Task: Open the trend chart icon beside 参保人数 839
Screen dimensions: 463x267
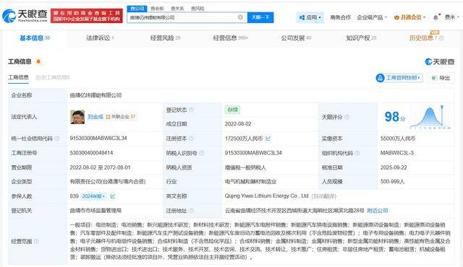Action: [x=113, y=196]
